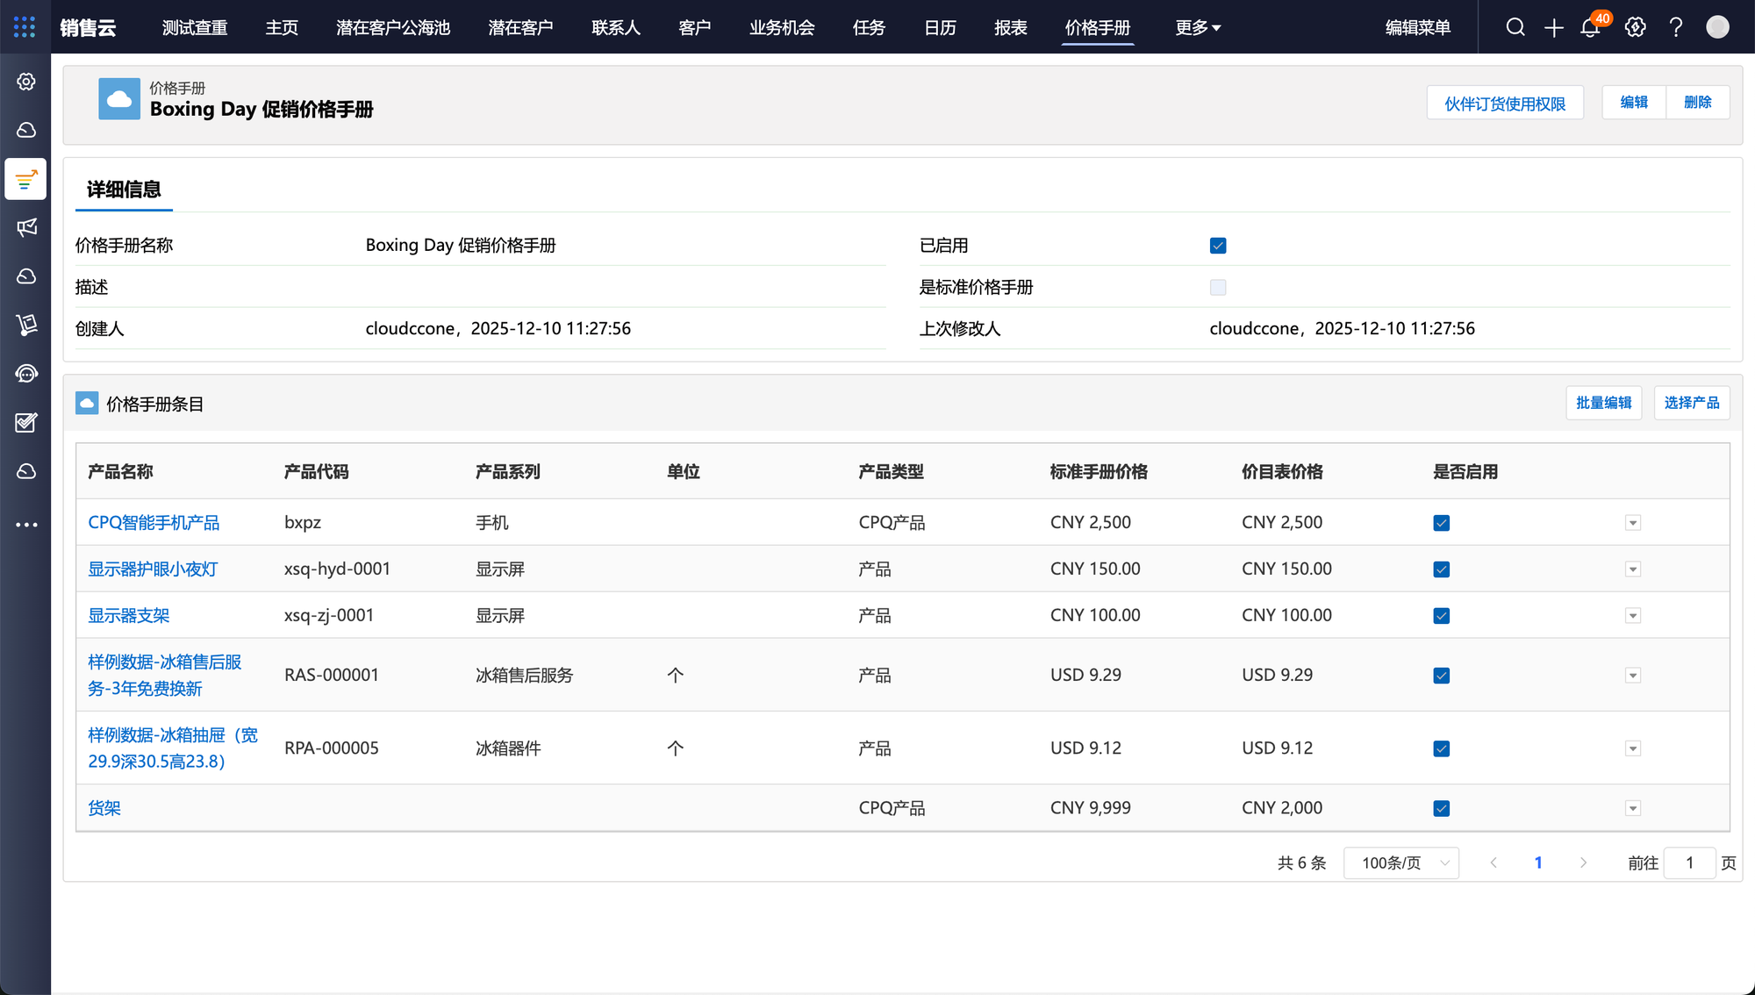Open the 100条/页 page size dropdown
Viewport: 1755px width, 995px height.
click(x=1401, y=863)
